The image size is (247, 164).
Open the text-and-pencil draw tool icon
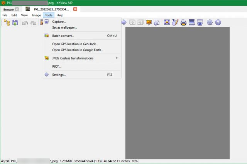175,22
